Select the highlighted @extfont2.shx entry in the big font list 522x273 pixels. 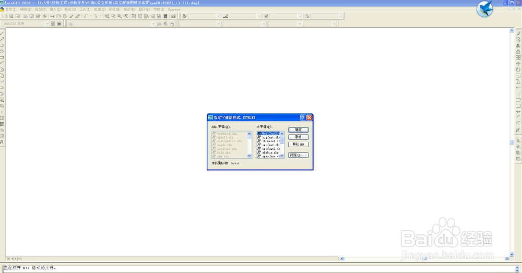(x=269, y=134)
